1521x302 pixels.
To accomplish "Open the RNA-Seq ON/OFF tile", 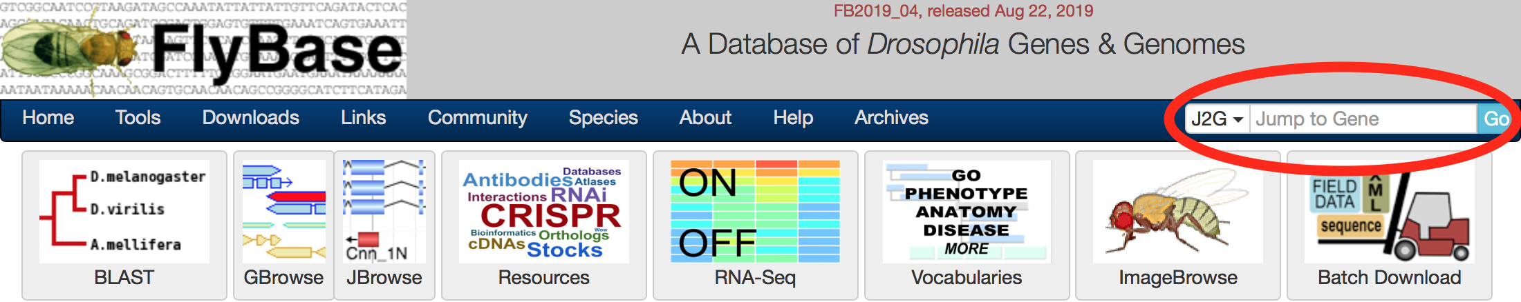I will click(x=756, y=225).
